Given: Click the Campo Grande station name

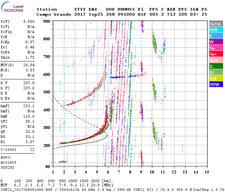Looking at the screenshot, I should click(54, 14).
